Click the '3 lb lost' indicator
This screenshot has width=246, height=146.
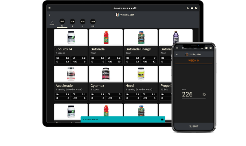click(x=52, y=23)
